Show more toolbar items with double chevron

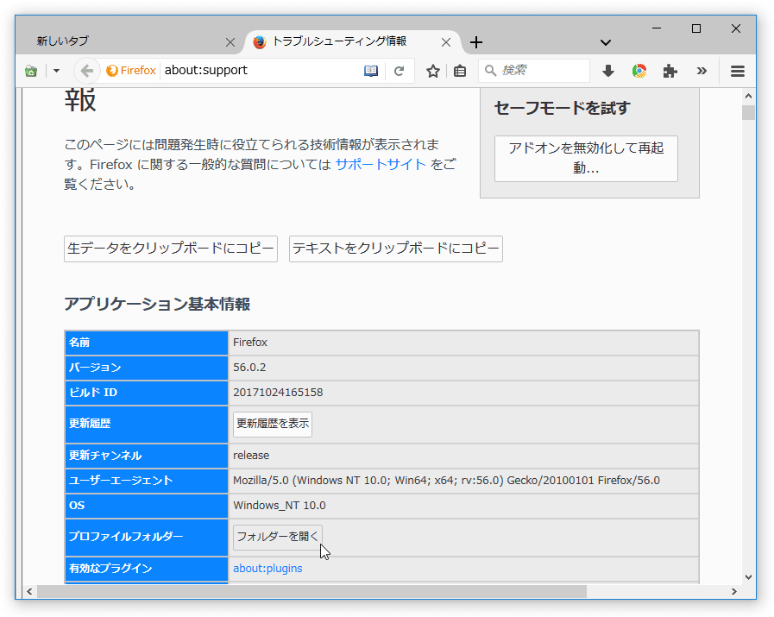click(702, 71)
